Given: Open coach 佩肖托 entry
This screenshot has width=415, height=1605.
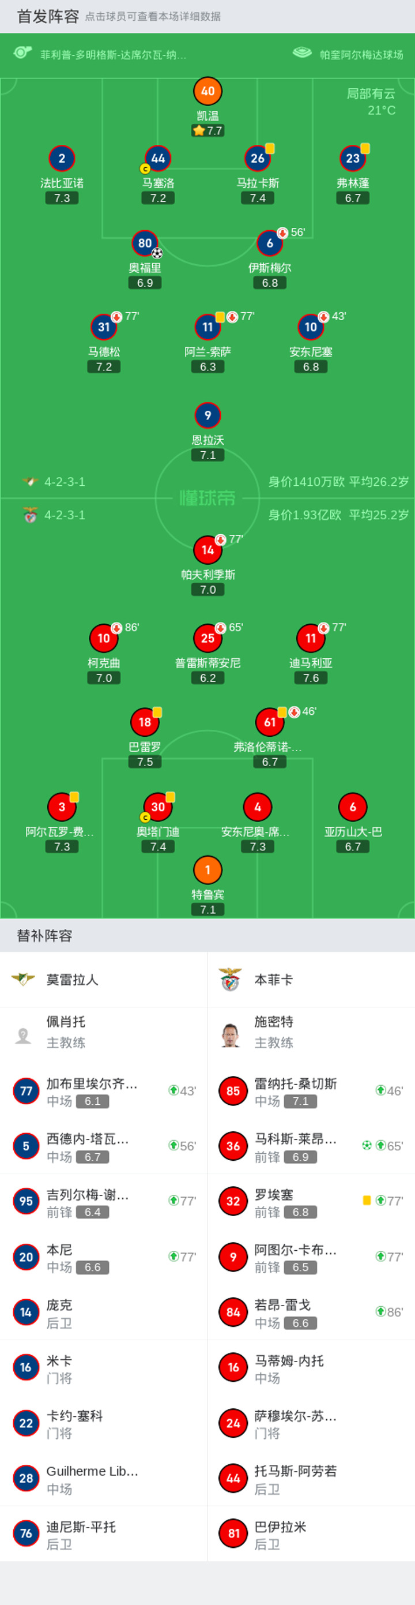Looking at the screenshot, I should 103,1034.
